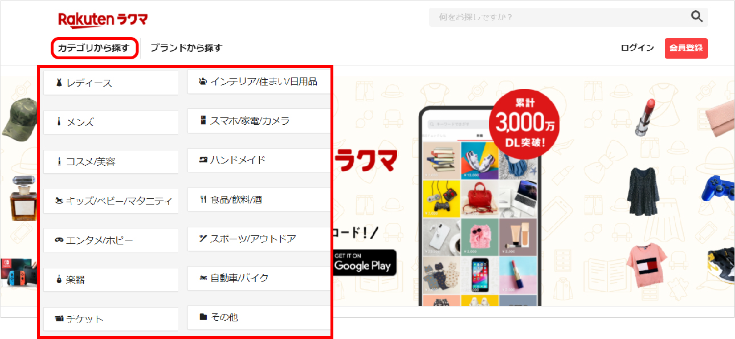Image resolution: width=735 pixels, height=339 pixels.
Task: Select インテリア/住まい/日用品 category
Action: tap(259, 82)
